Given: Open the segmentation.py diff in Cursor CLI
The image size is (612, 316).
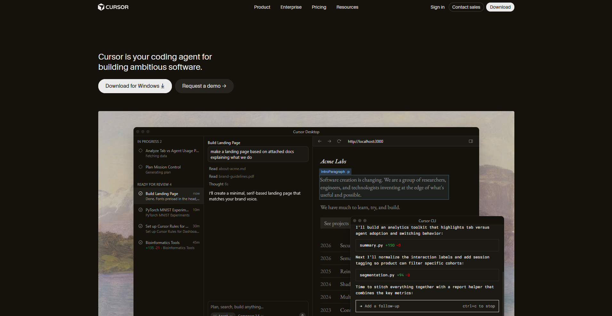Looking at the screenshot, I should pyautogui.click(x=427, y=275).
